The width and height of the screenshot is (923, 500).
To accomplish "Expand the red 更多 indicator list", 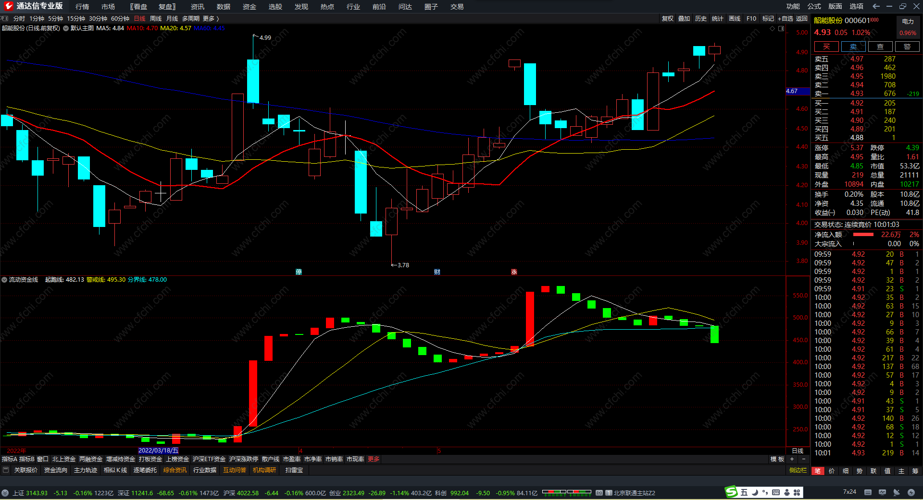I will pos(374,459).
